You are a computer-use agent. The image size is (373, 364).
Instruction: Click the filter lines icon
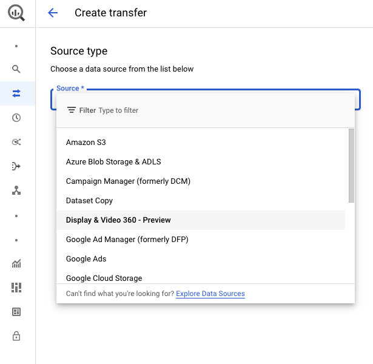pyautogui.click(x=72, y=110)
